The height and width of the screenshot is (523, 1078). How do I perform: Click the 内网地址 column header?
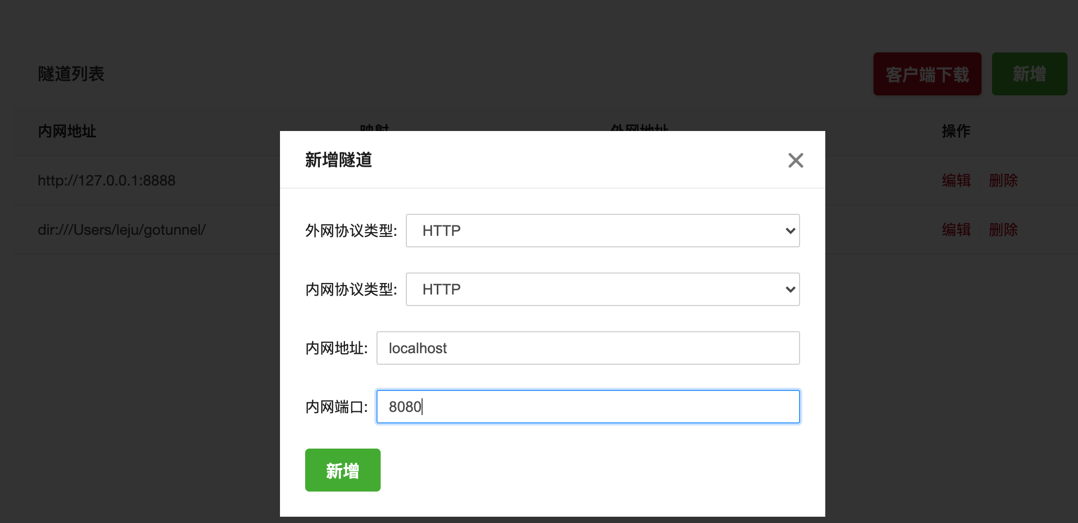pos(67,131)
